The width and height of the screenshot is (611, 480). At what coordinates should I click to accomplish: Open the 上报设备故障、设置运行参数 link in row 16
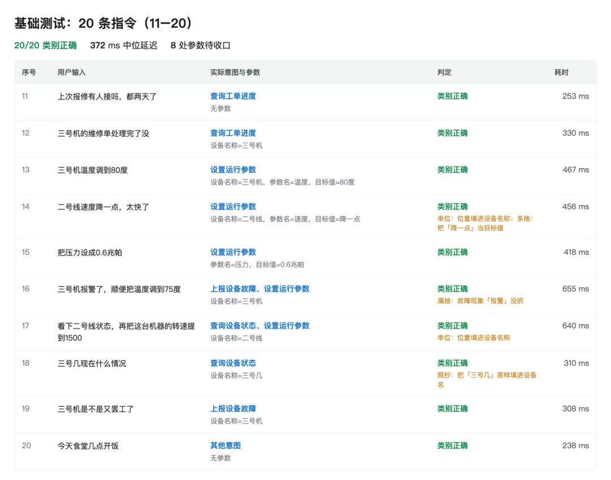260,289
